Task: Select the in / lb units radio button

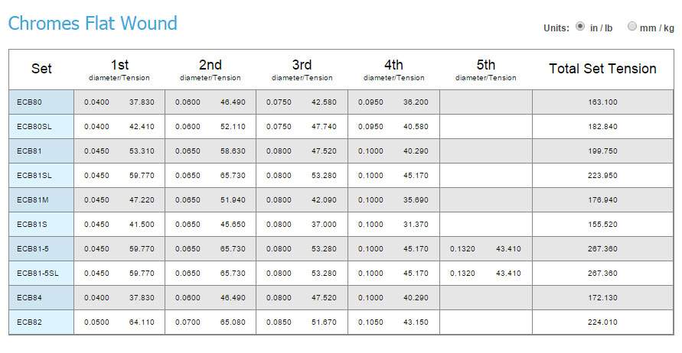Action: coord(579,26)
